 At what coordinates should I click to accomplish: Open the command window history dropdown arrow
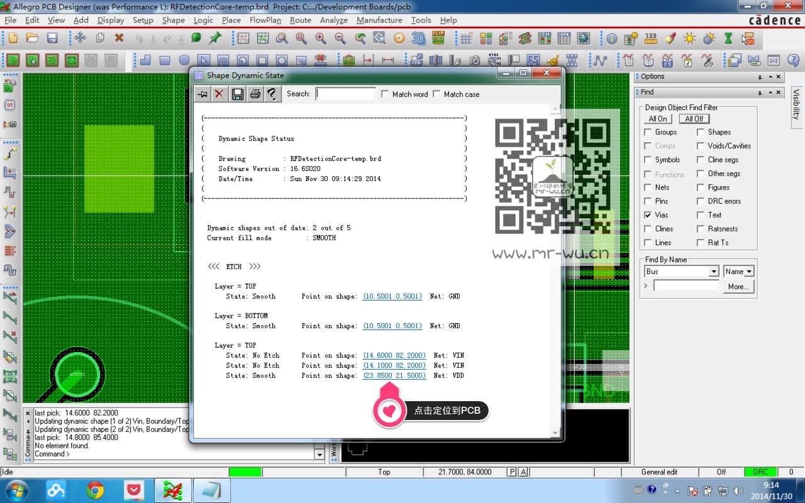click(x=319, y=454)
